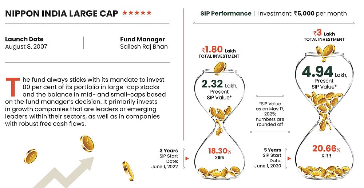The image size is (364, 188).
Task: Click the red arrow beside 3 Years SIP
Action: [187, 159]
